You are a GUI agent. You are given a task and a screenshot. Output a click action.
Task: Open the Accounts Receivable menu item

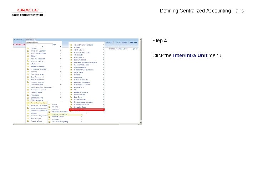pyautogui.click(x=38, y=59)
